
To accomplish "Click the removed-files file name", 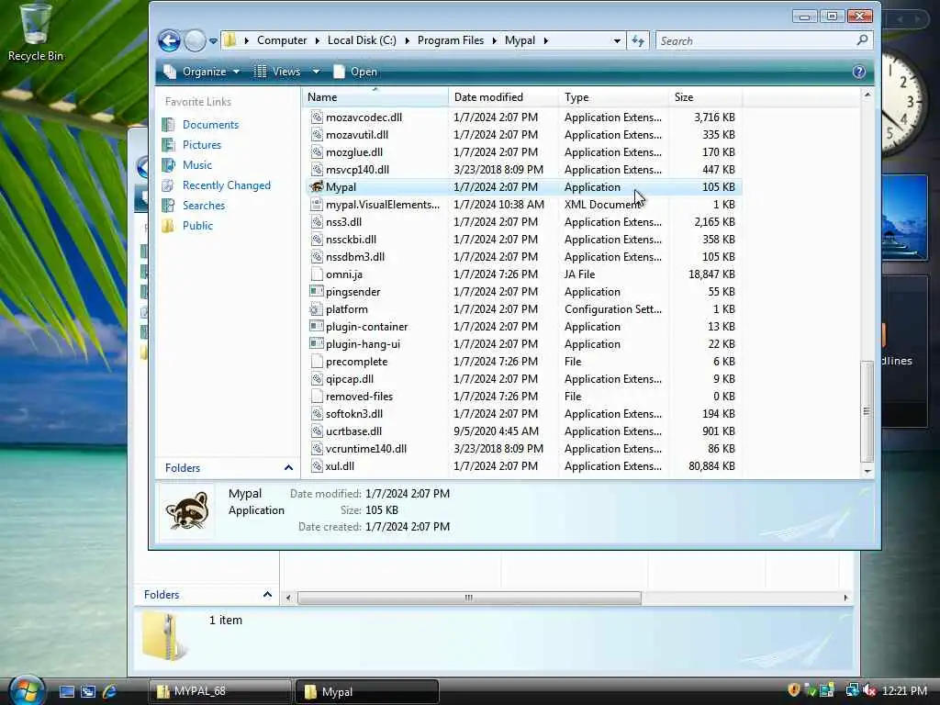I will click(359, 397).
